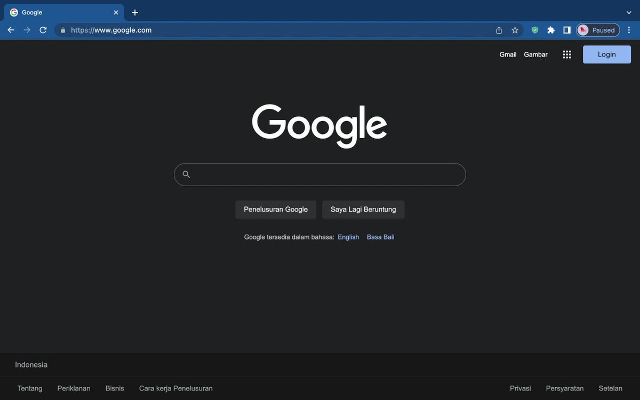Image resolution: width=640 pixels, height=400 pixels.
Task: Click the lock icon in address bar
Action: [63, 30]
